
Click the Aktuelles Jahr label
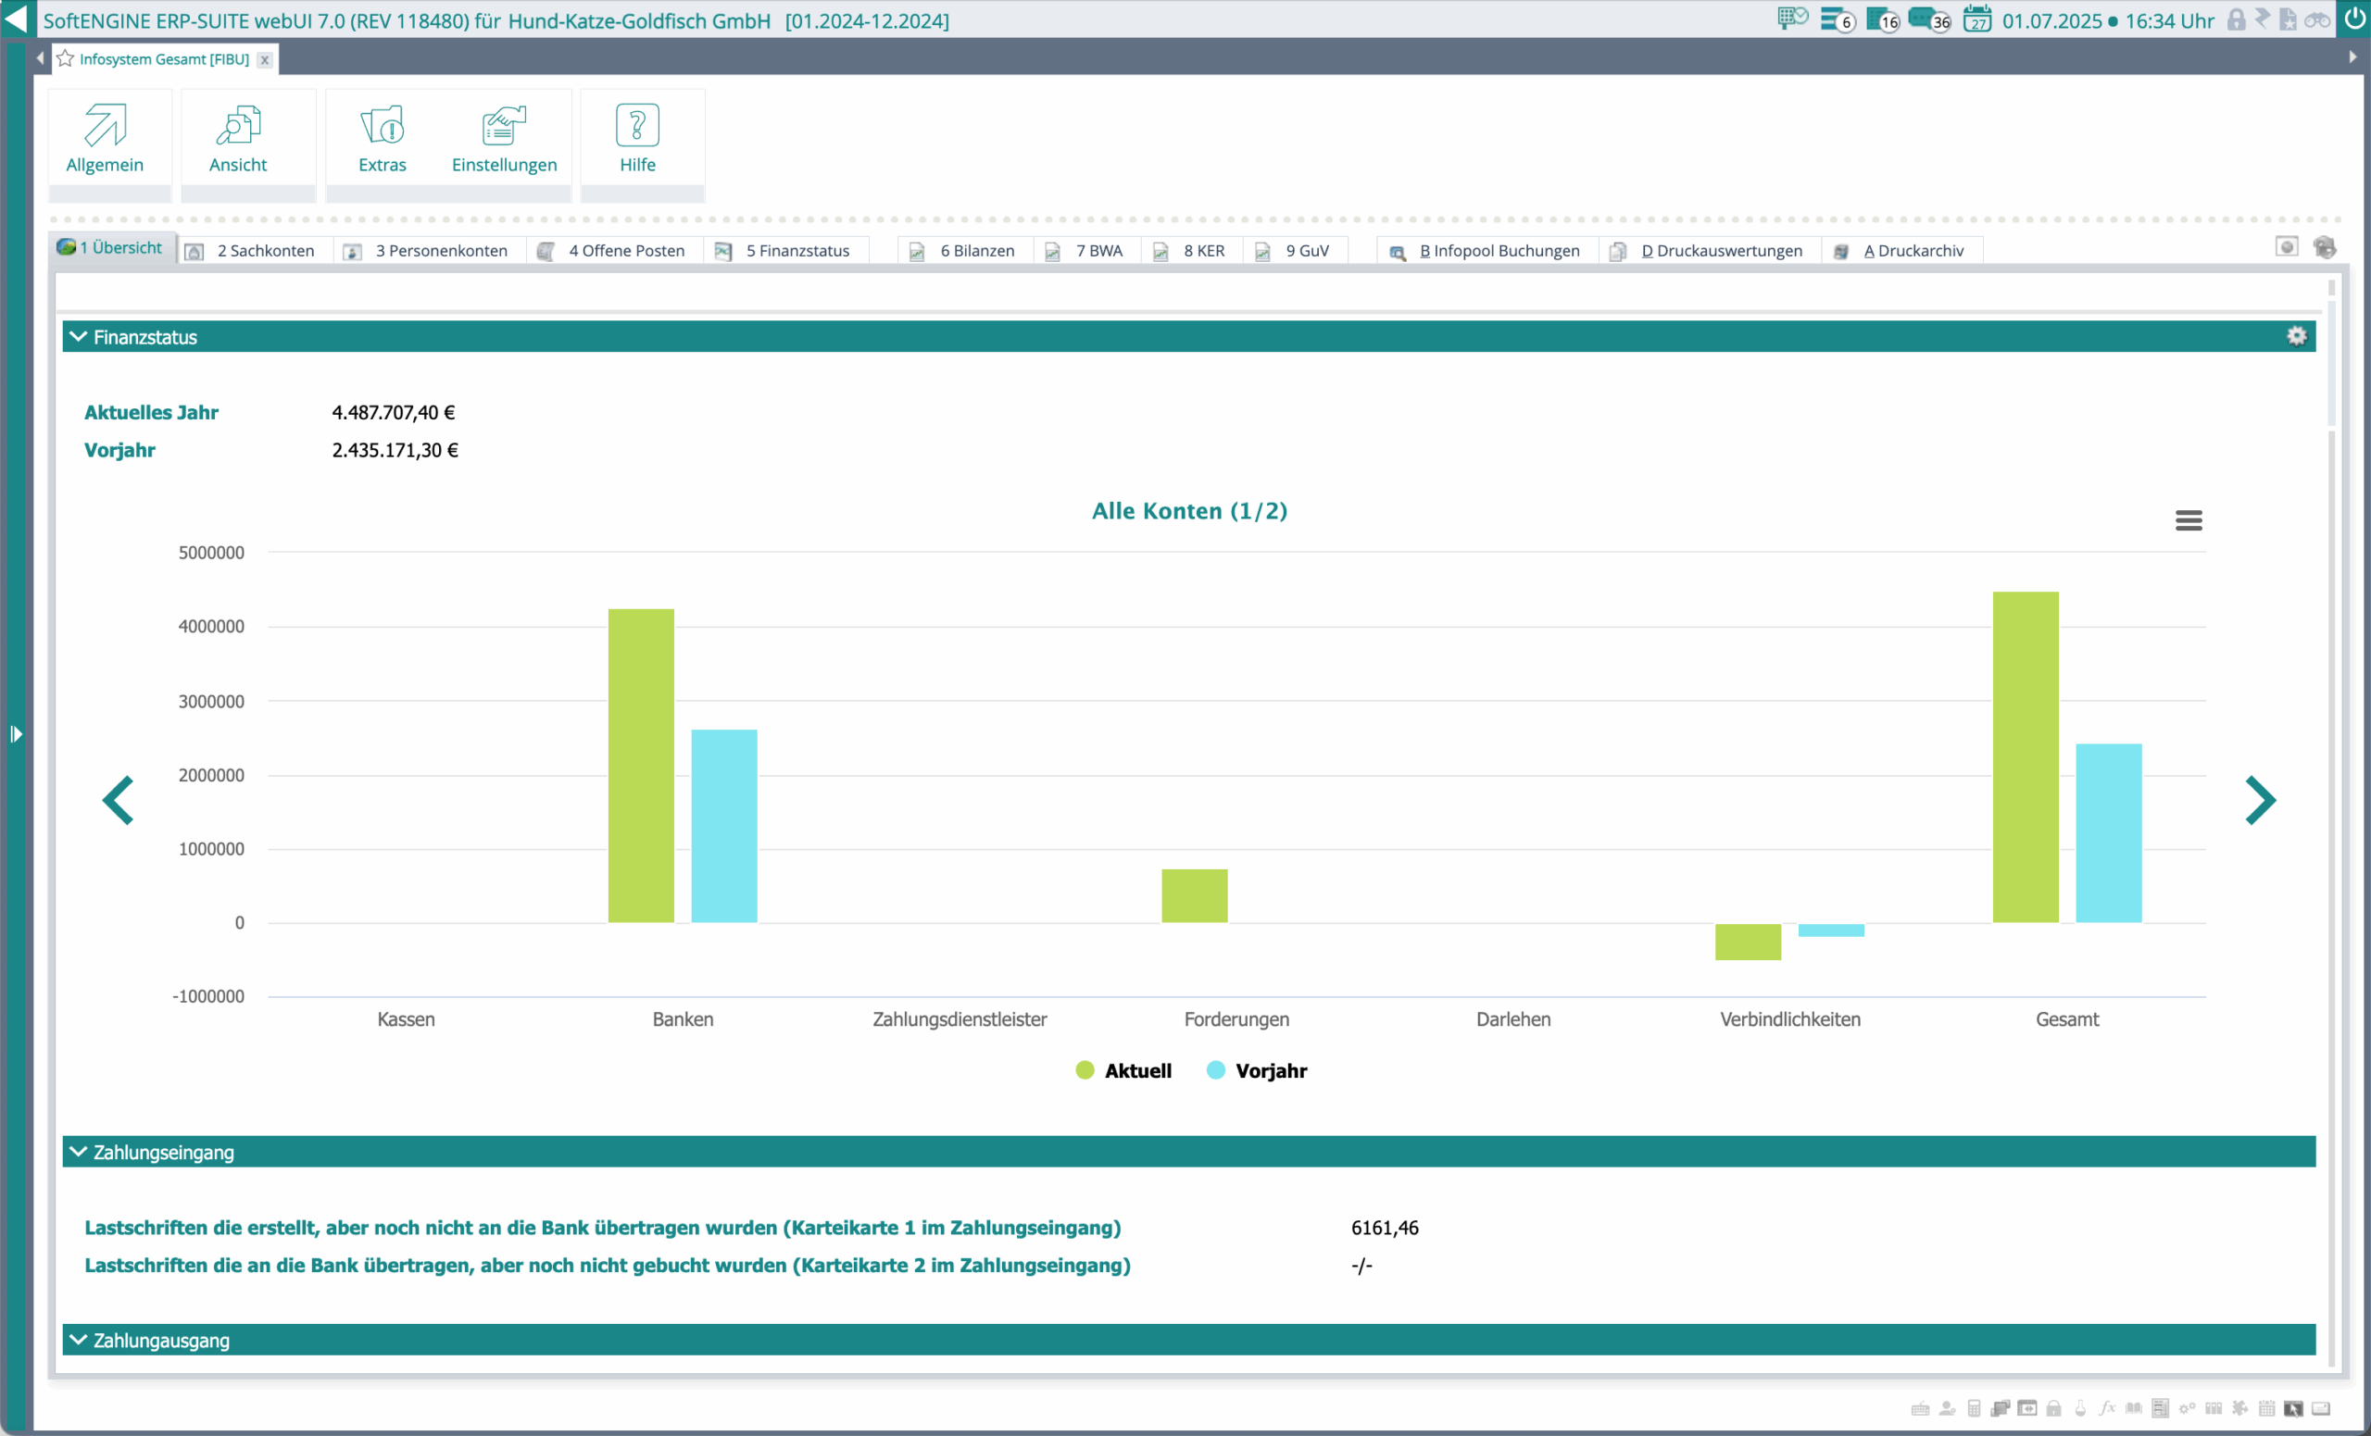pyautogui.click(x=151, y=413)
